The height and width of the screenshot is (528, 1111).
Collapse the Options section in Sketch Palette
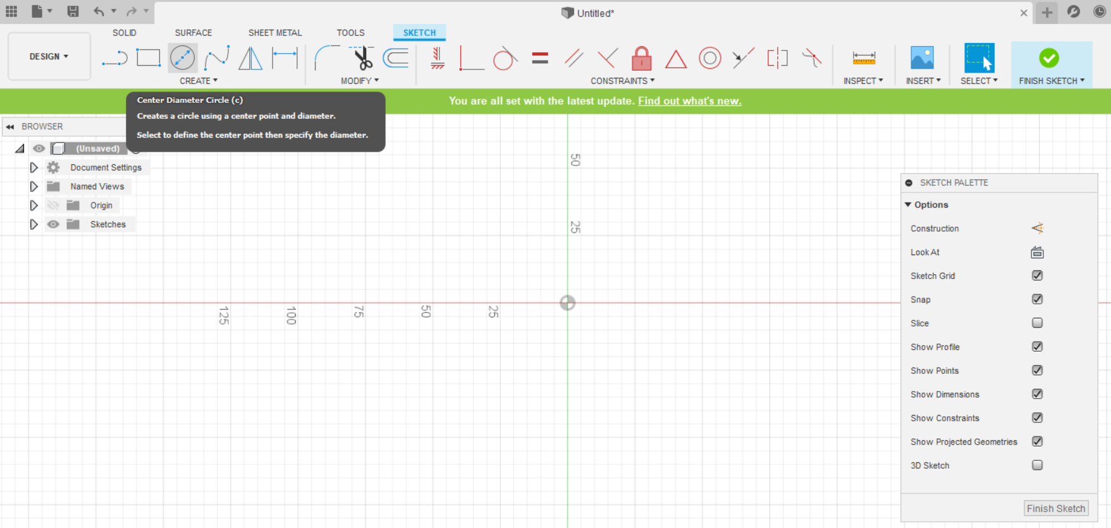[908, 205]
